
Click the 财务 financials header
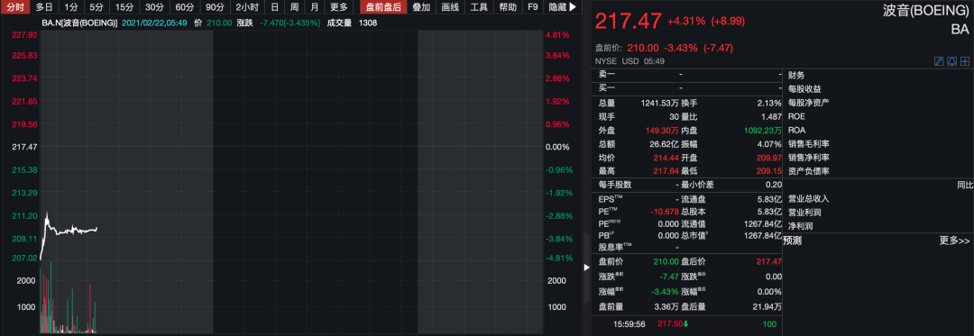(x=796, y=75)
